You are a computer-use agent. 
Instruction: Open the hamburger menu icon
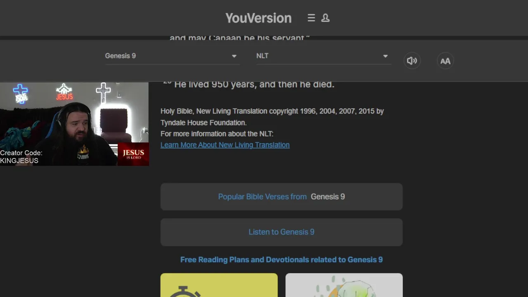[311, 18]
